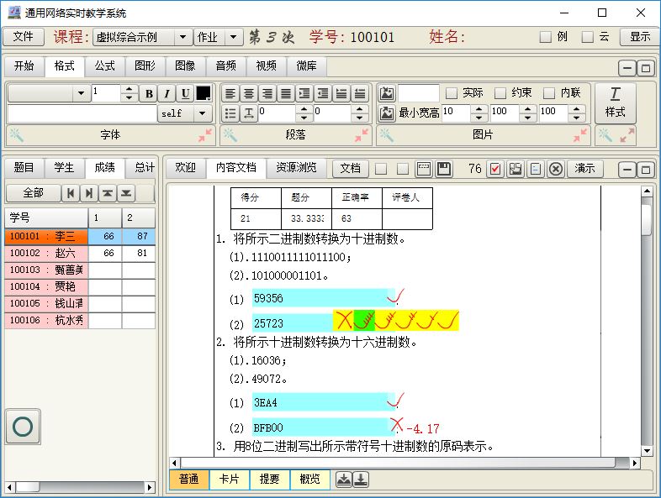Image resolution: width=661 pixels, height=498 pixels.
Task: Go to next student record icon
Action: 89,193
